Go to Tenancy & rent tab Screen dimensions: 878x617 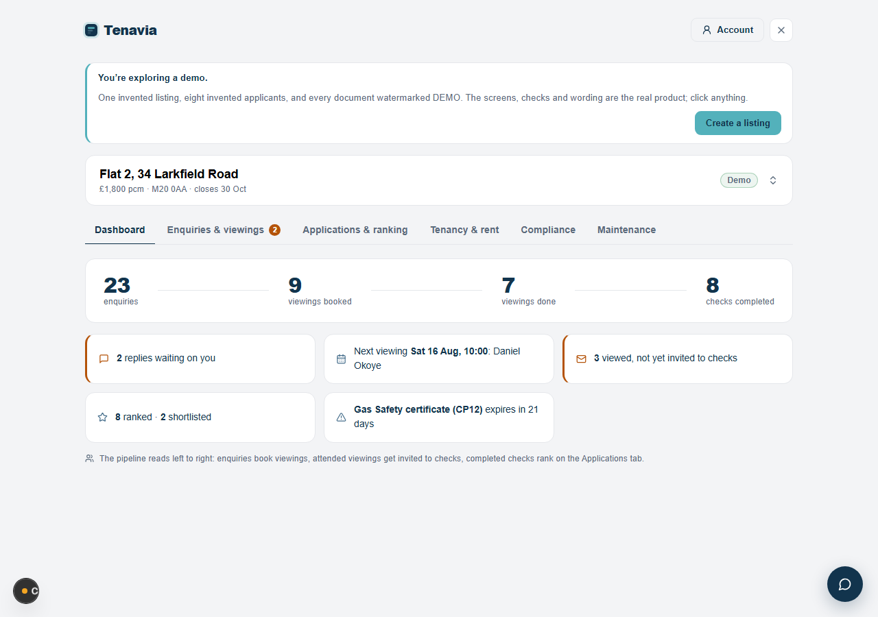coord(464,230)
